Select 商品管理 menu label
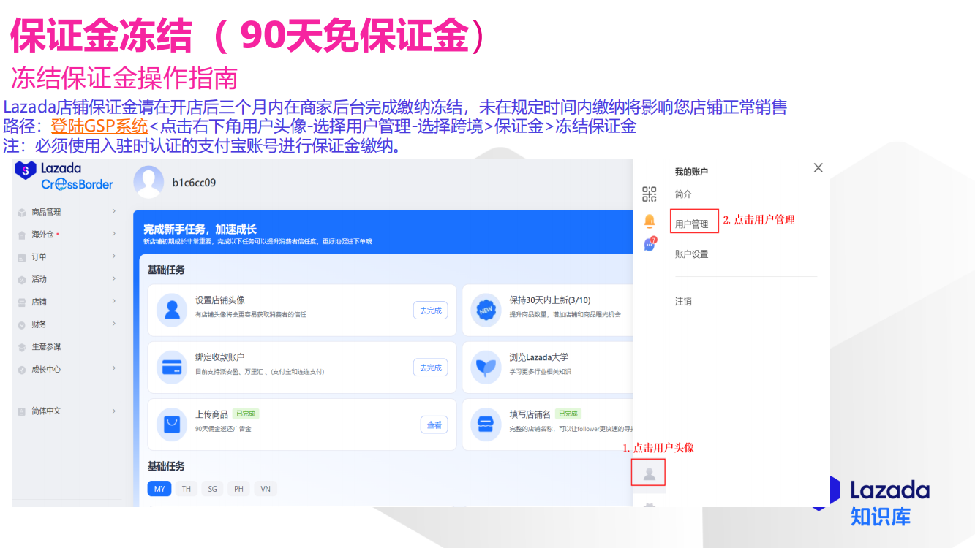Image resolution: width=975 pixels, height=548 pixels. point(46,212)
